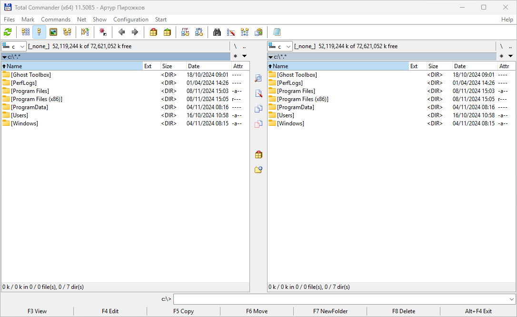The image size is (517, 317).
Task: Click the F6 Move button
Action: click(x=257, y=311)
